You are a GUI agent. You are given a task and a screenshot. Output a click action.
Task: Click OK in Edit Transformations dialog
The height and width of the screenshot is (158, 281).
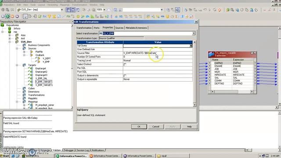click(x=139, y=127)
